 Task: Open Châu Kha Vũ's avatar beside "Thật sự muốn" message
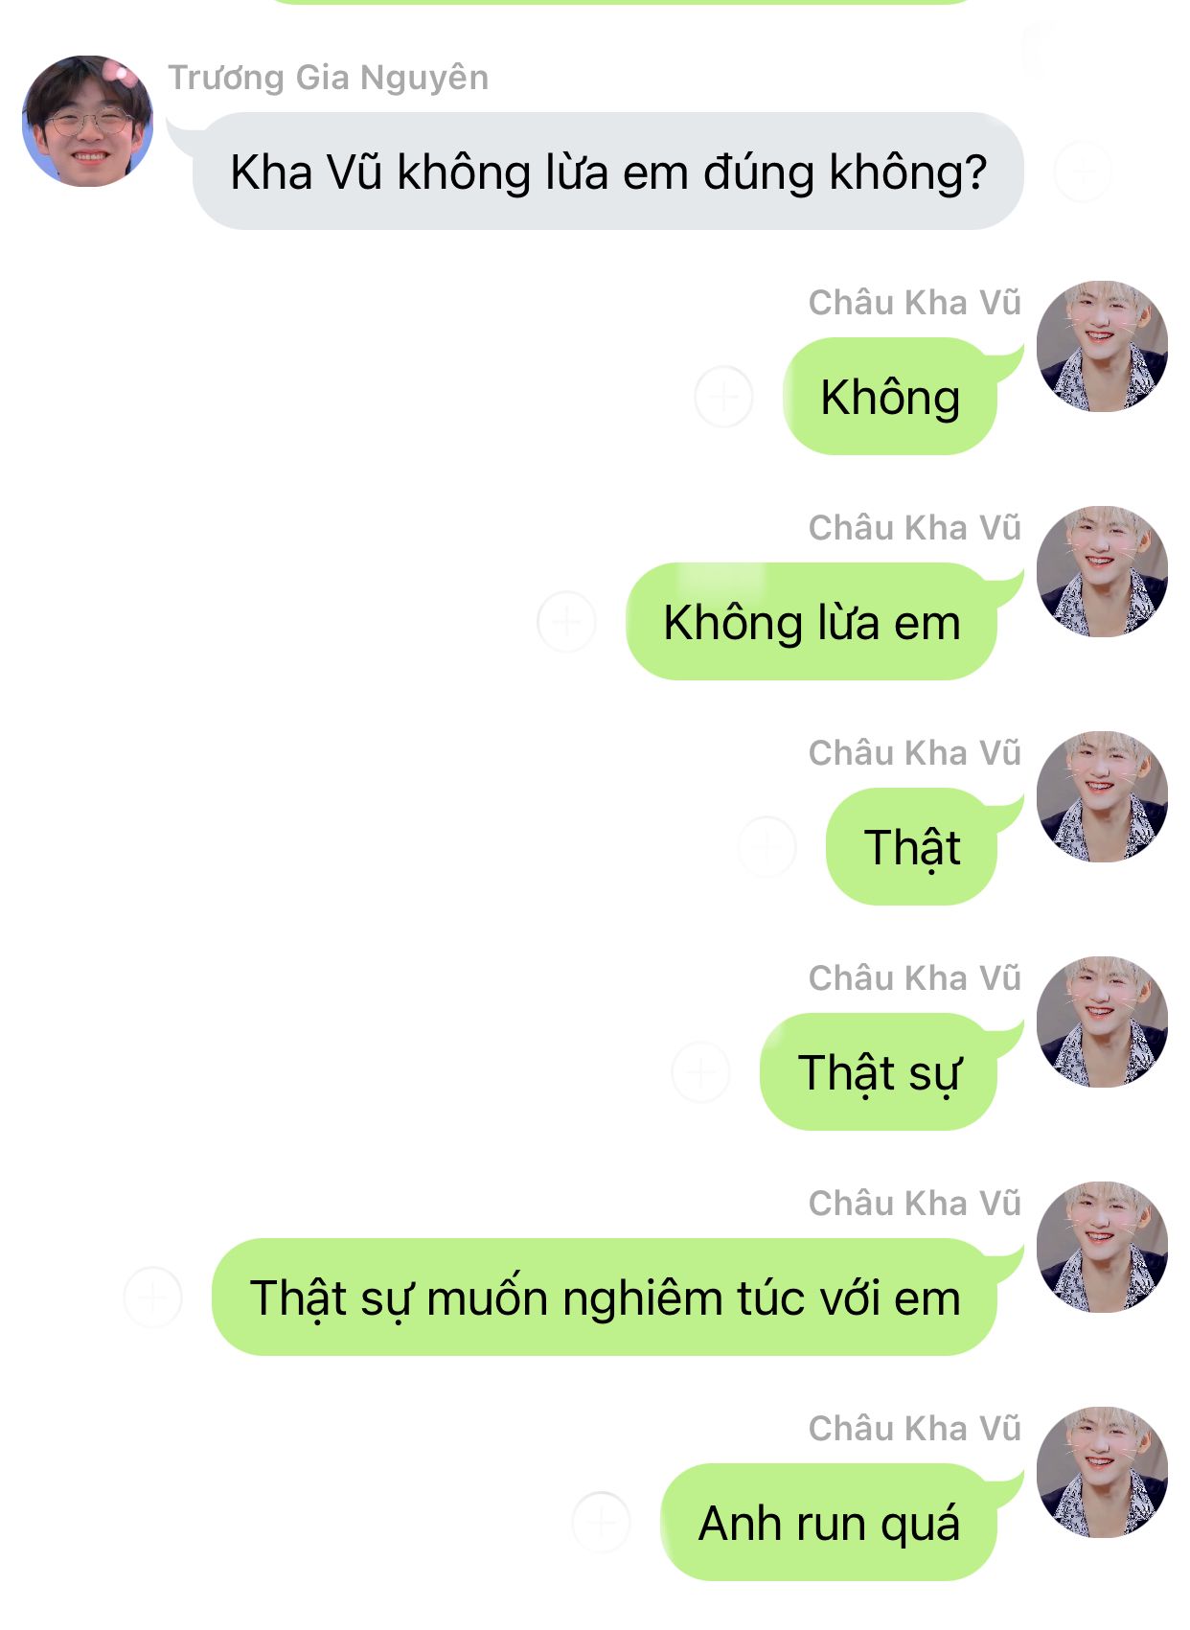(1102, 1247)
